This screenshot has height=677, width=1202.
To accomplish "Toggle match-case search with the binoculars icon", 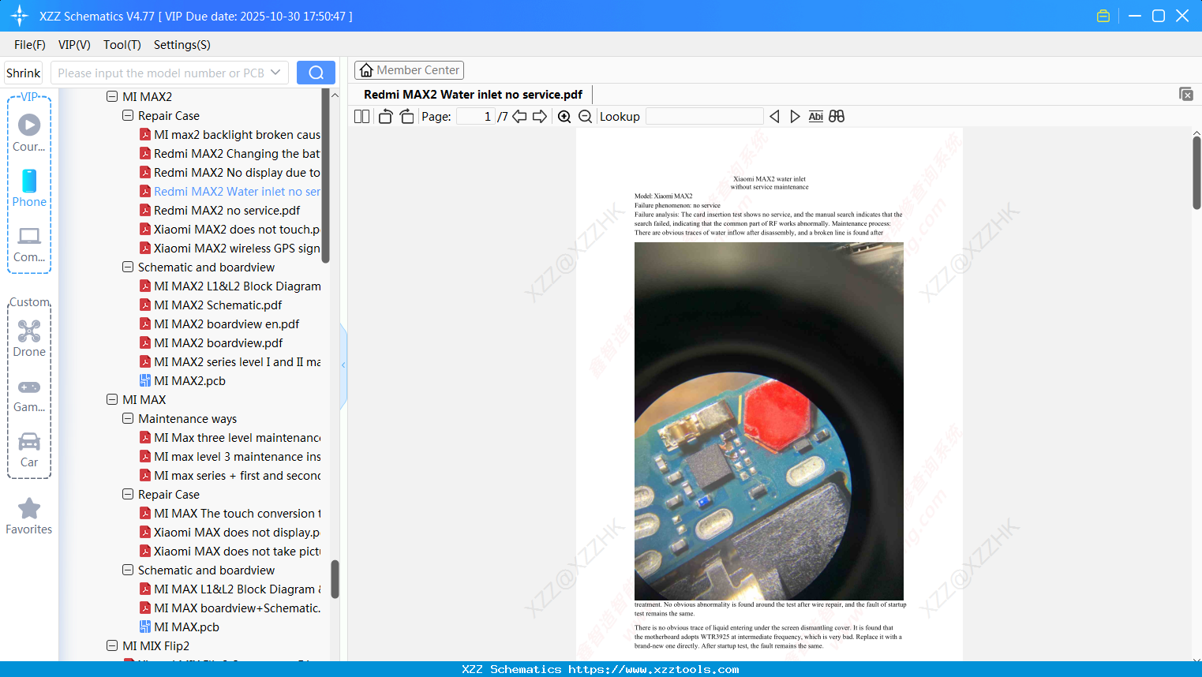I will 836,116.
